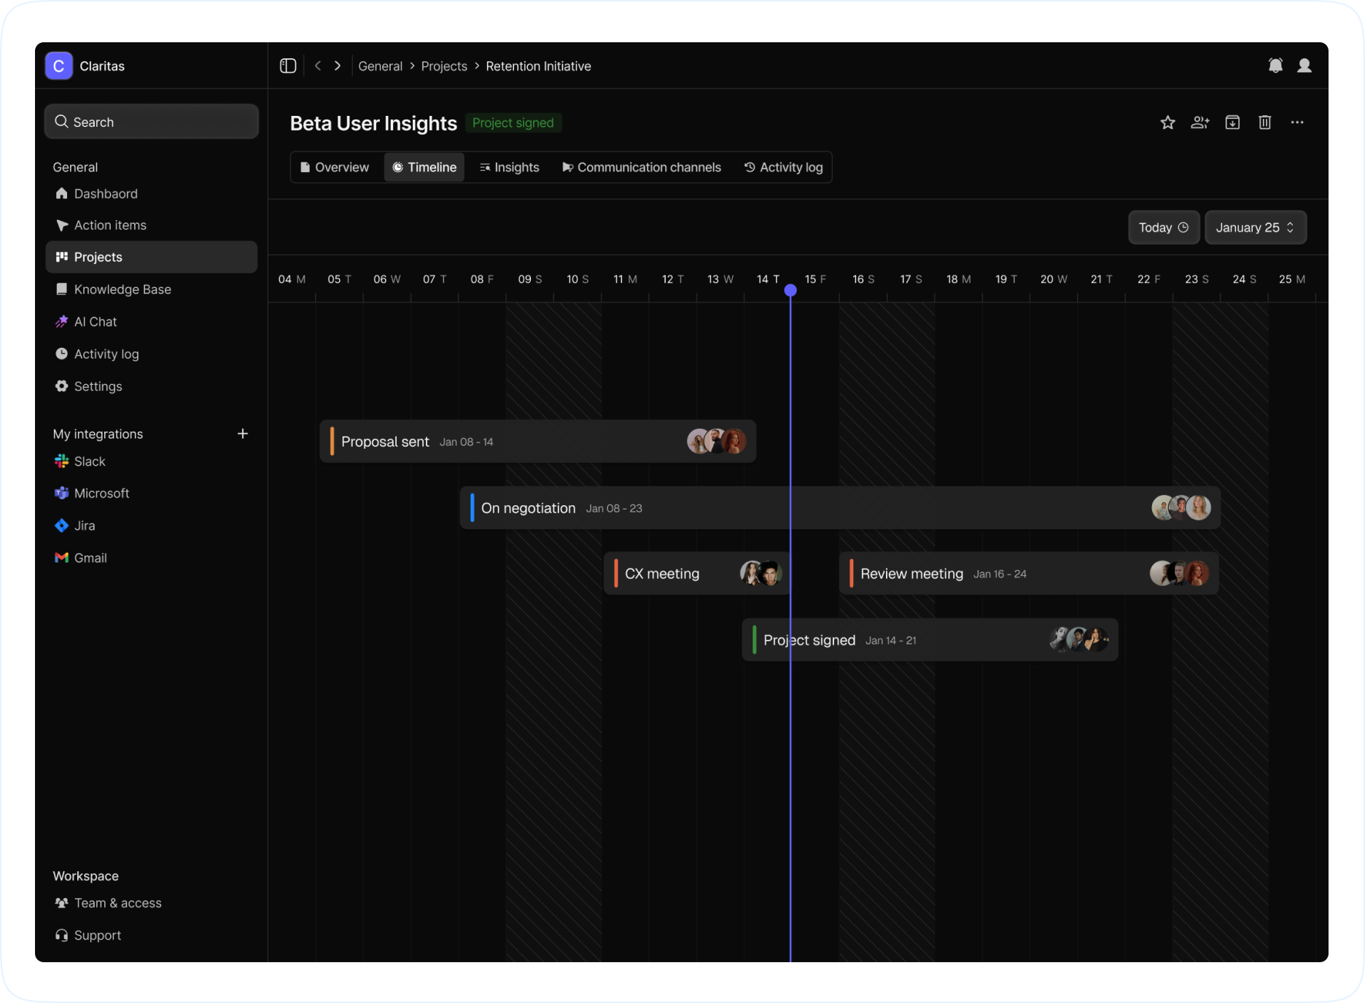
Task: Select 14 T date header
Action: tap(768, 279)
